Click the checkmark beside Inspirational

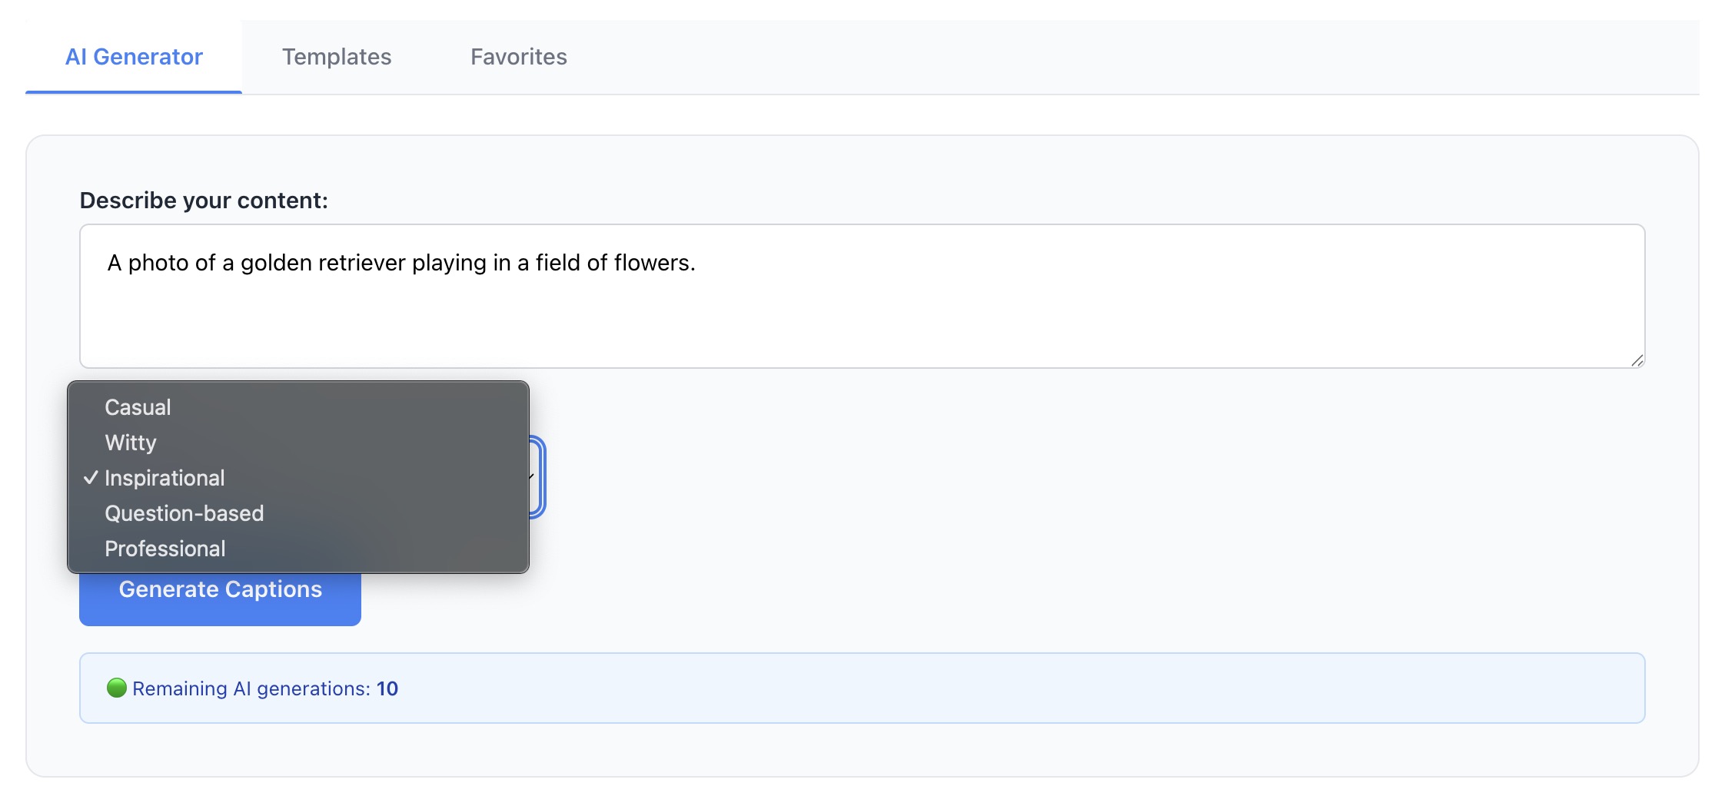(91, 478)
